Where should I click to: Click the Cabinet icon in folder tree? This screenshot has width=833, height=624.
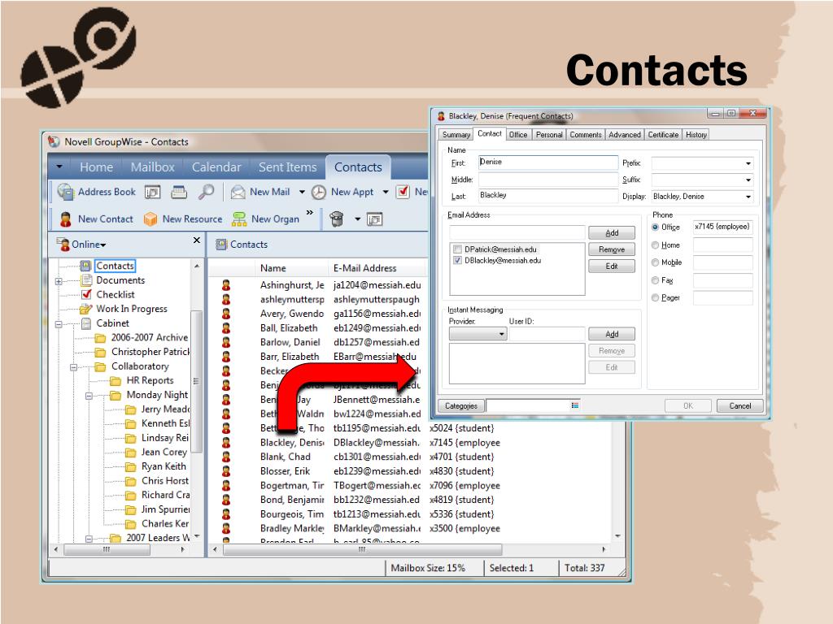tap(85, 323)
